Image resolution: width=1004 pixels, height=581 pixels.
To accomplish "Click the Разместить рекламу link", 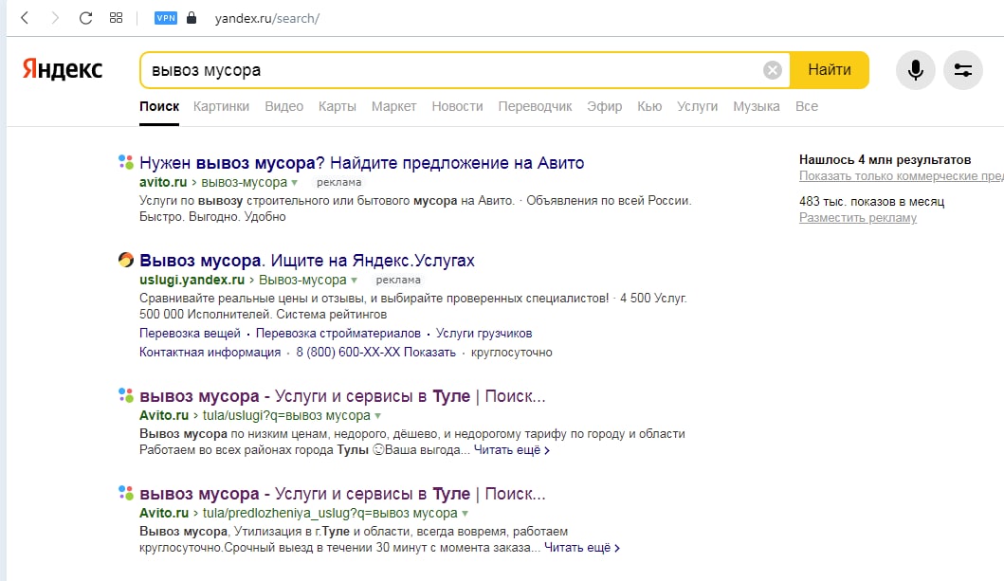I will pyautogui.click(x=858, y=218).
